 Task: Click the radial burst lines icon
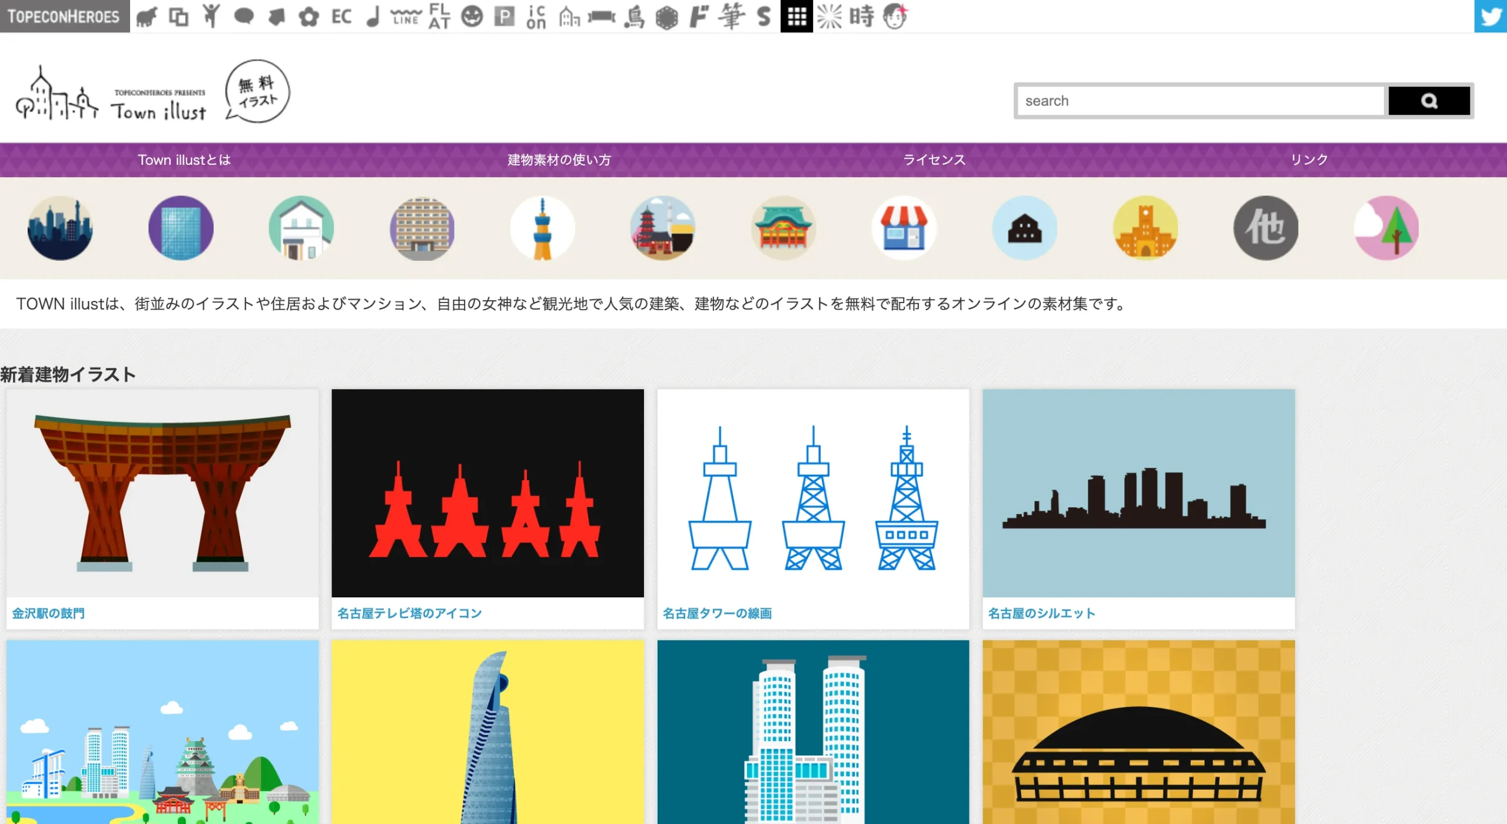[829, 16]
